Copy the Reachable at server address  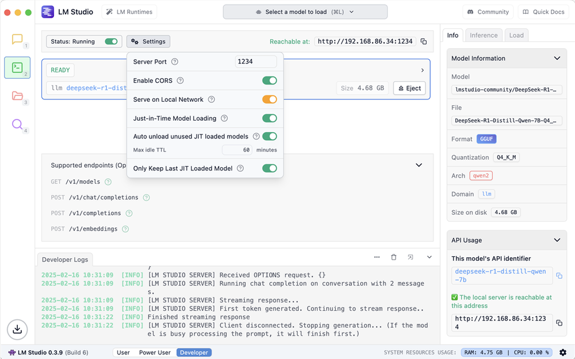pos(424,41)
